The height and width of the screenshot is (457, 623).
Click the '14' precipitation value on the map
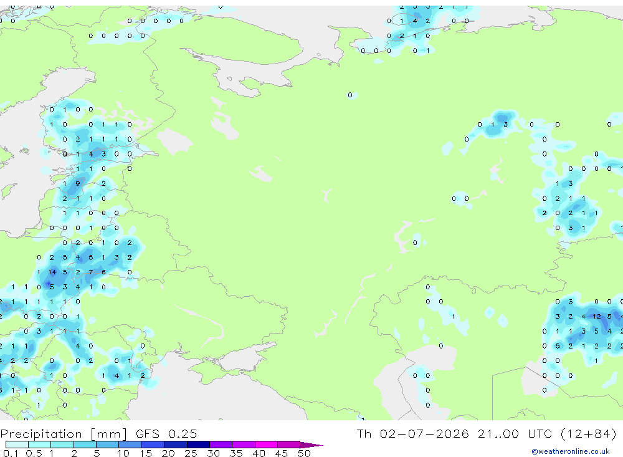(x=52, y=272)
